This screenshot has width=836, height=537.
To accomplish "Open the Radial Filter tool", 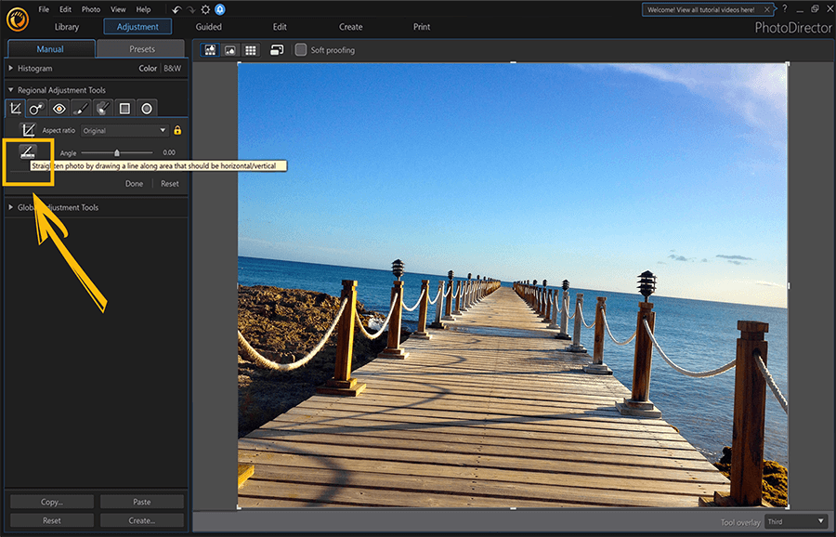I will (x=146, y=108).
